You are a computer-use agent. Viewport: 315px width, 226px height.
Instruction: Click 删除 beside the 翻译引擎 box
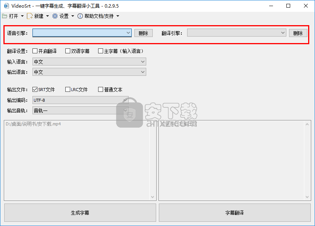tap(298, 33)
